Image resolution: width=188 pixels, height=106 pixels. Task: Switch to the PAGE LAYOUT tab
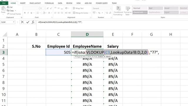[x=35, y=3]
